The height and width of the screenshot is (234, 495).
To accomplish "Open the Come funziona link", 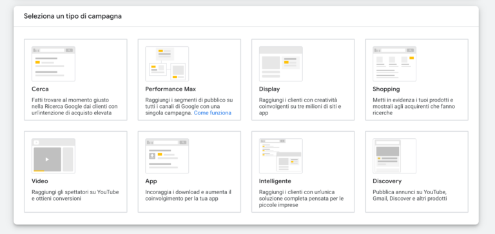I will point(213,113).
